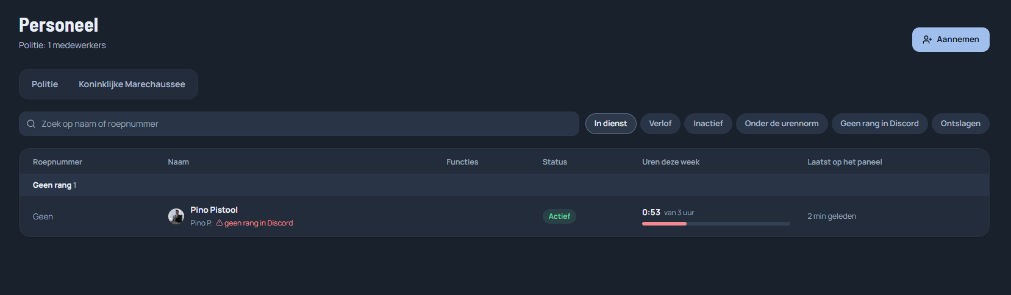Click the magnifier search icon

click(31, 124)
